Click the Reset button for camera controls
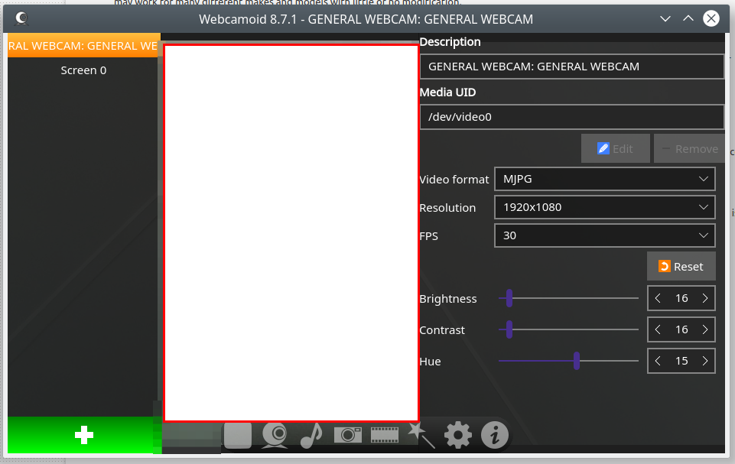735x464 pixels. click(680, 266)
